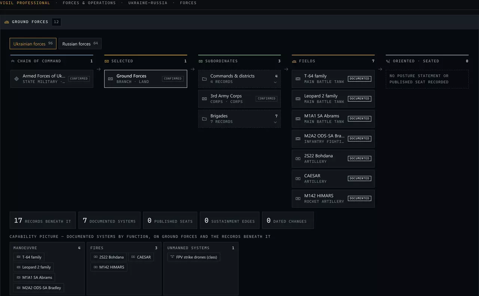Click the tank icon on Leopard 2 family card
The image size is (479, 296).
(x=298, y=99)
